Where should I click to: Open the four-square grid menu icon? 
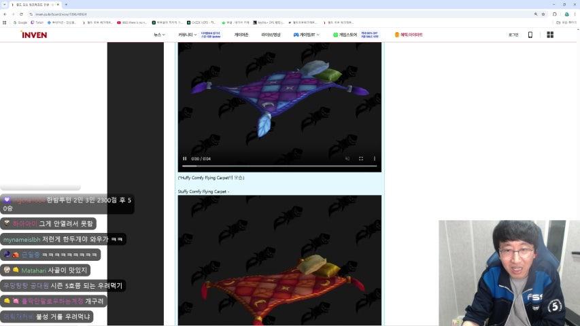click(550, 35)
